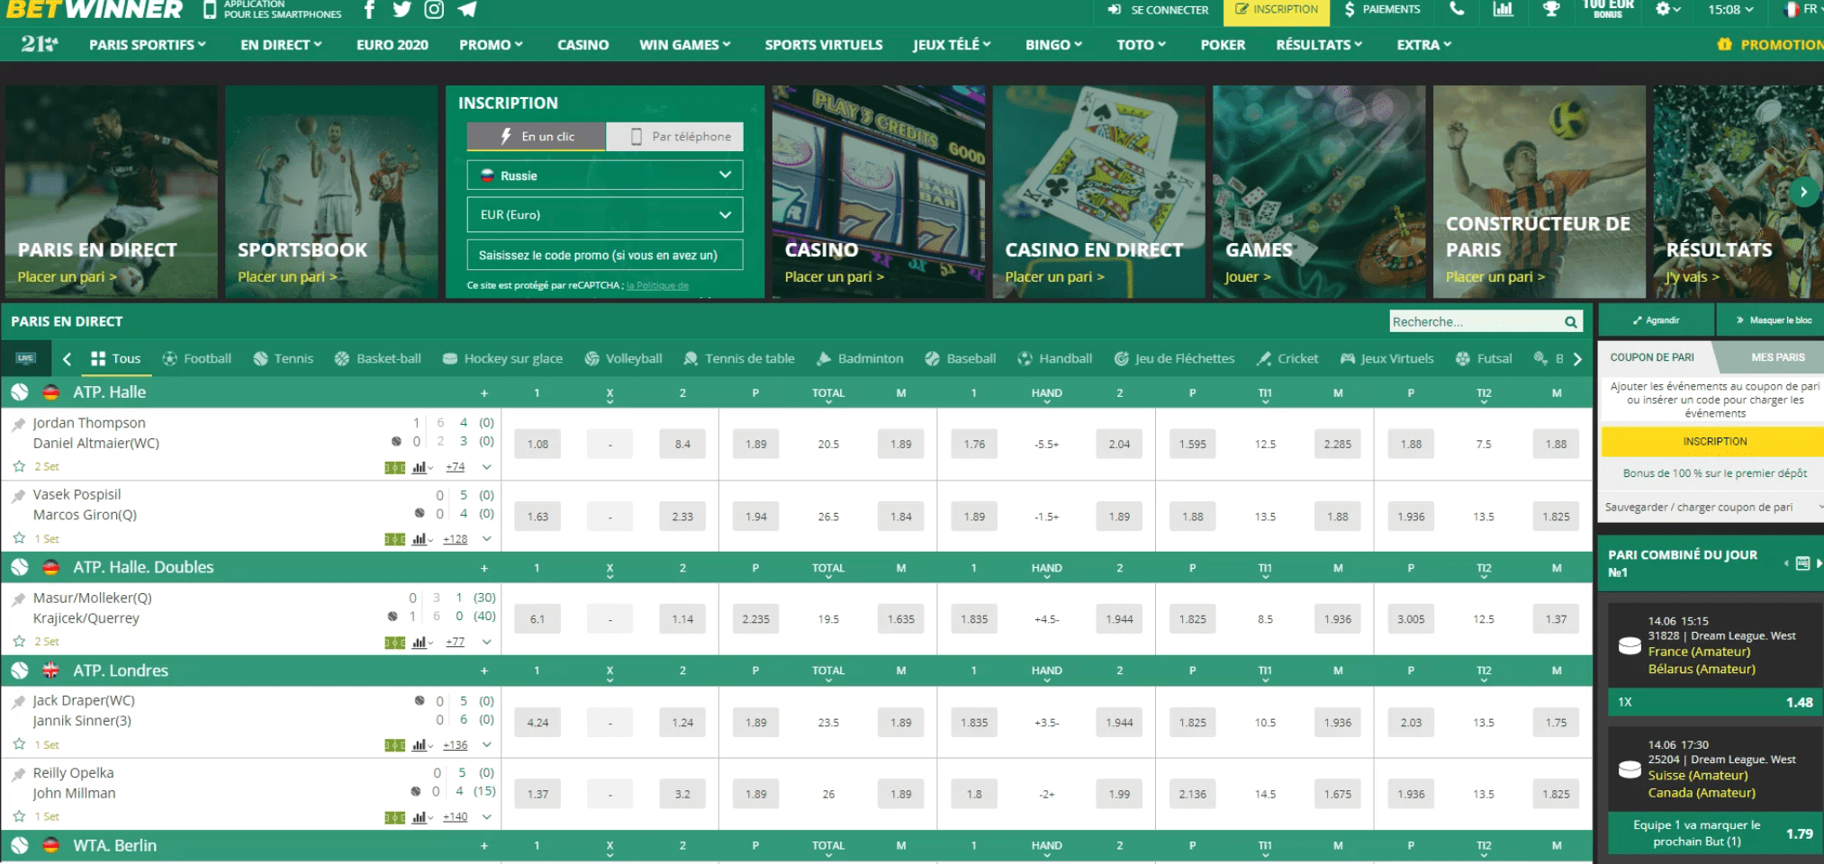Open live field view for Opelka vs Millman
Viewport: 1824px width, 864px height.
tap(394, 817)
